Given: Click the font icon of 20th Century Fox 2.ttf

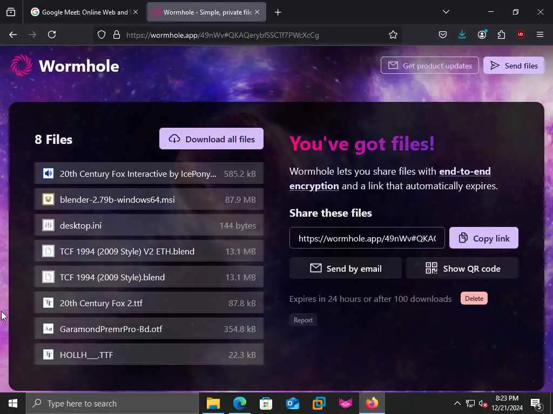Looking at the screenshot, I should (x=48, y=303).
